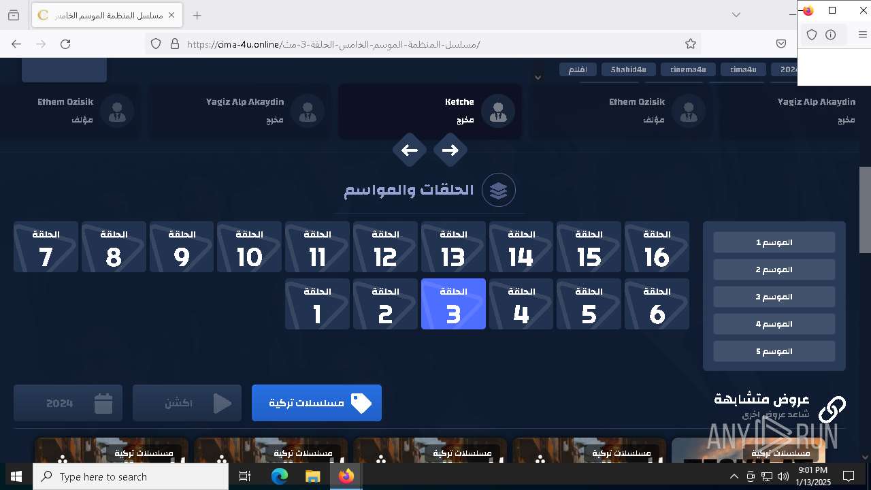Reload the current page
Viewport: 871px width, 490px height.
(x=65, y=44)
